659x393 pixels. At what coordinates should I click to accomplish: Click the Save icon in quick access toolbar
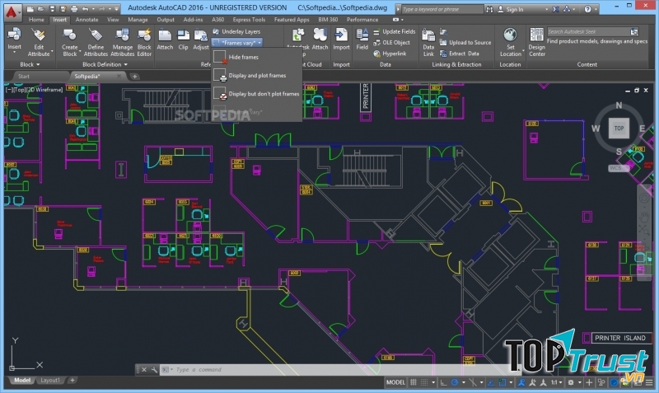coord(52,9)
